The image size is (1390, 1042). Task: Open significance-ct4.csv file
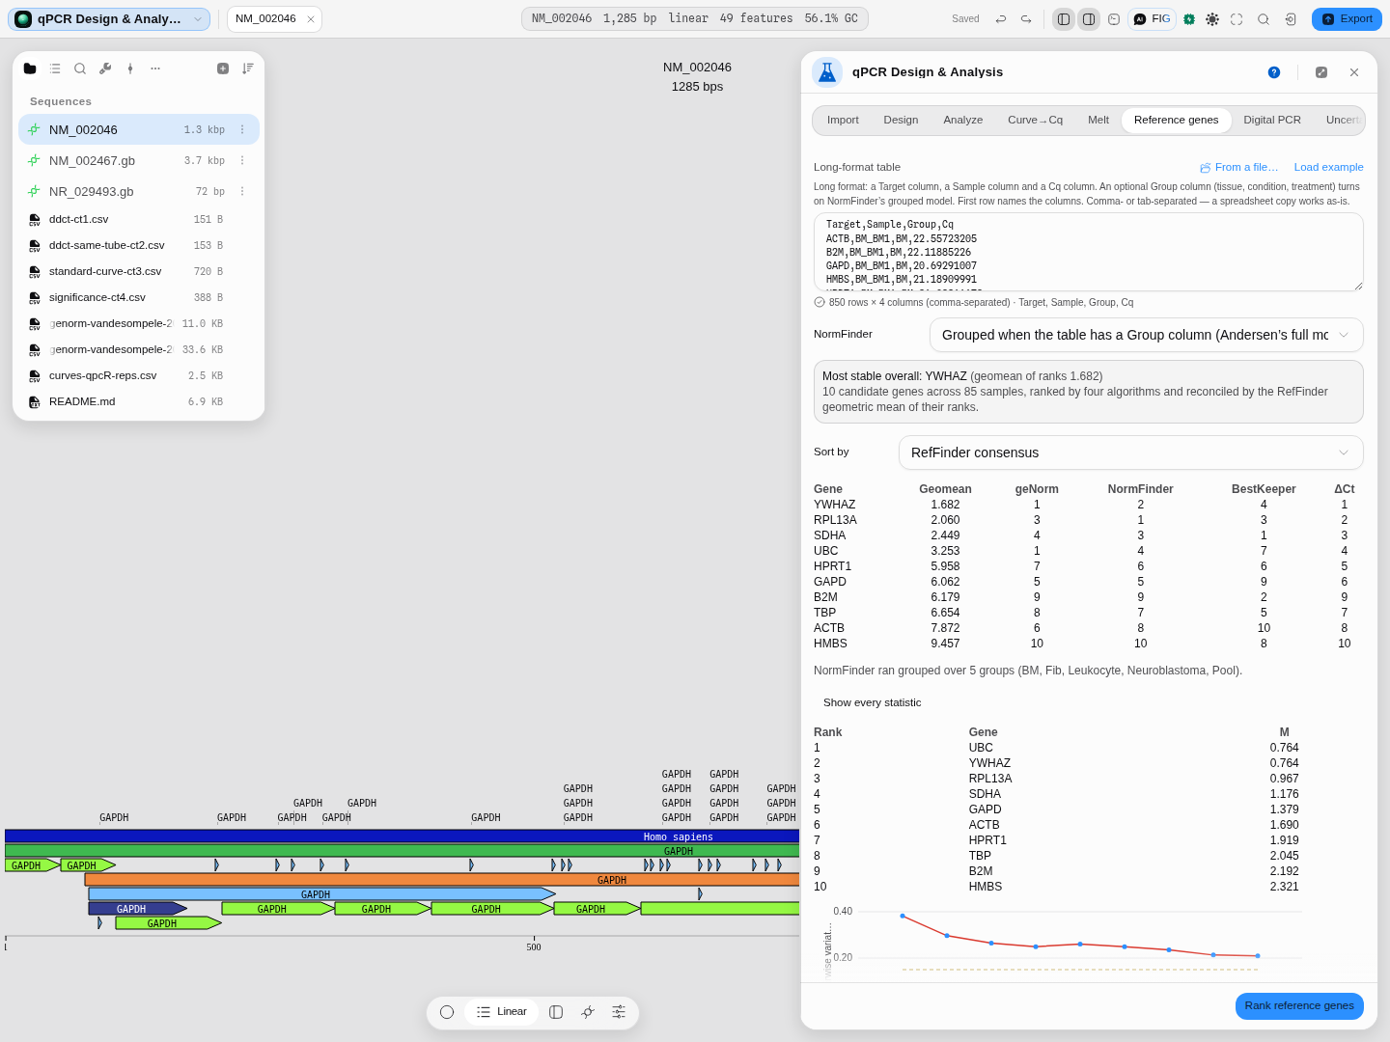click(x=139, y=297)
